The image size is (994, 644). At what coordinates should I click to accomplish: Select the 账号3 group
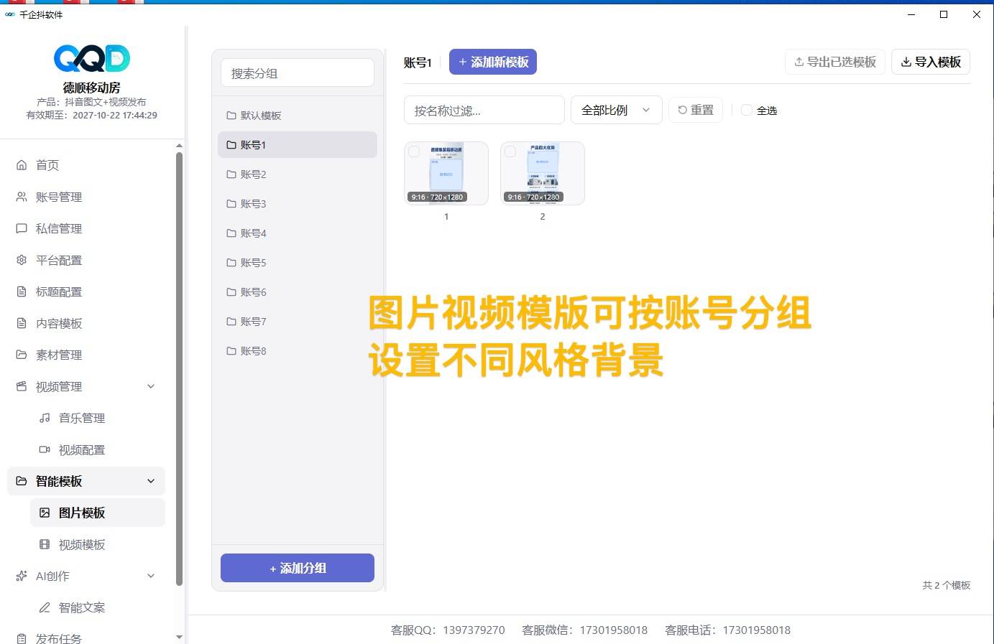(x=298, y=204)
